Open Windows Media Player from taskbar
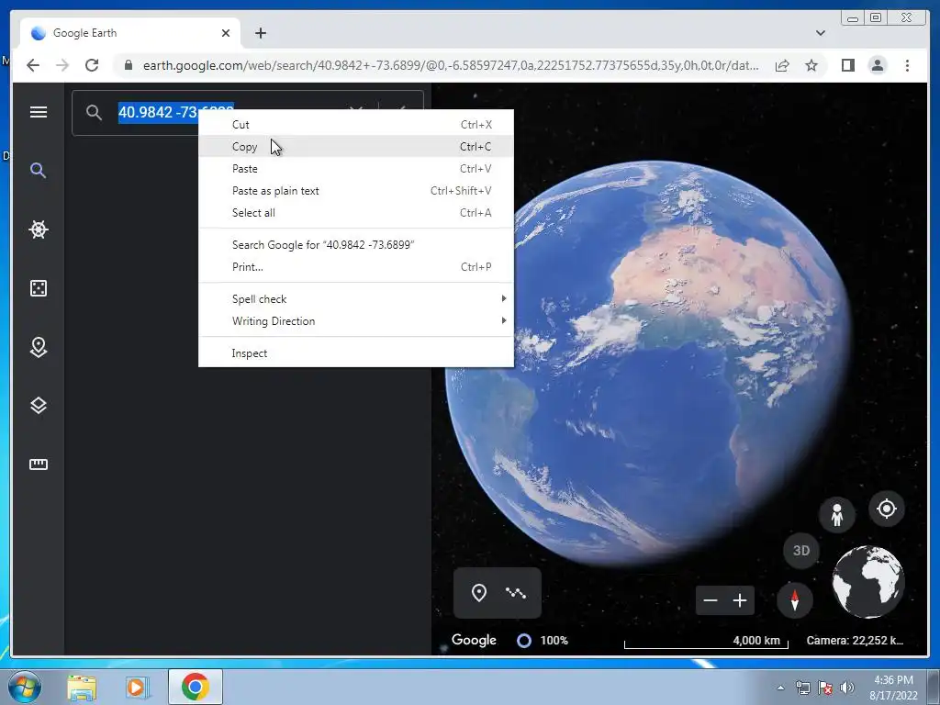The width and height of the screenshot is (940, 705). coord(138,687)
